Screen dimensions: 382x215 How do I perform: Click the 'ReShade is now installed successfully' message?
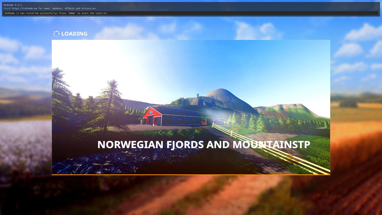[x=56, y=13]
